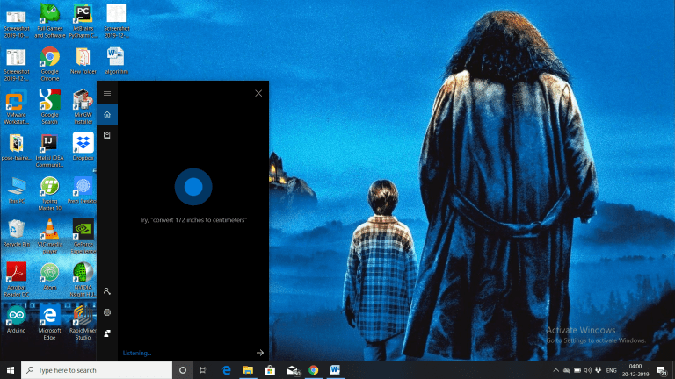Open Full Games and Software shortcut
The image size is (675, 379).
click(x=50, y=21)
